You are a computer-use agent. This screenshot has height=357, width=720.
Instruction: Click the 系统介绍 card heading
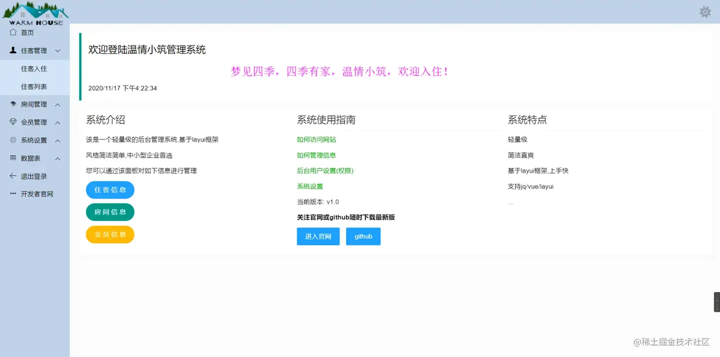click(x=105, y=120)
